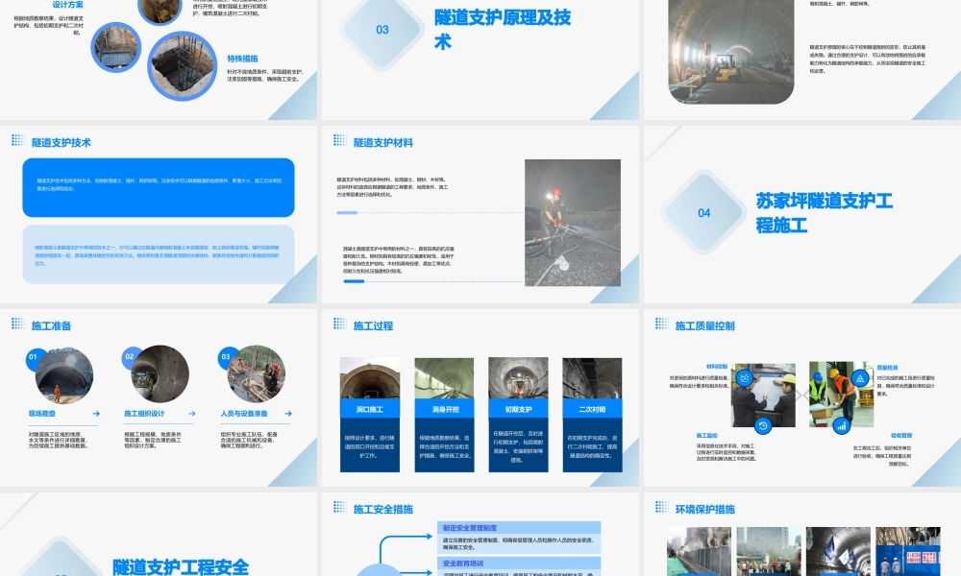The width and height of the screenshot is (961, 576).
Task: Click dotted grid icon beside 施工质量控制 title
Action: click(x=662, y=324)
